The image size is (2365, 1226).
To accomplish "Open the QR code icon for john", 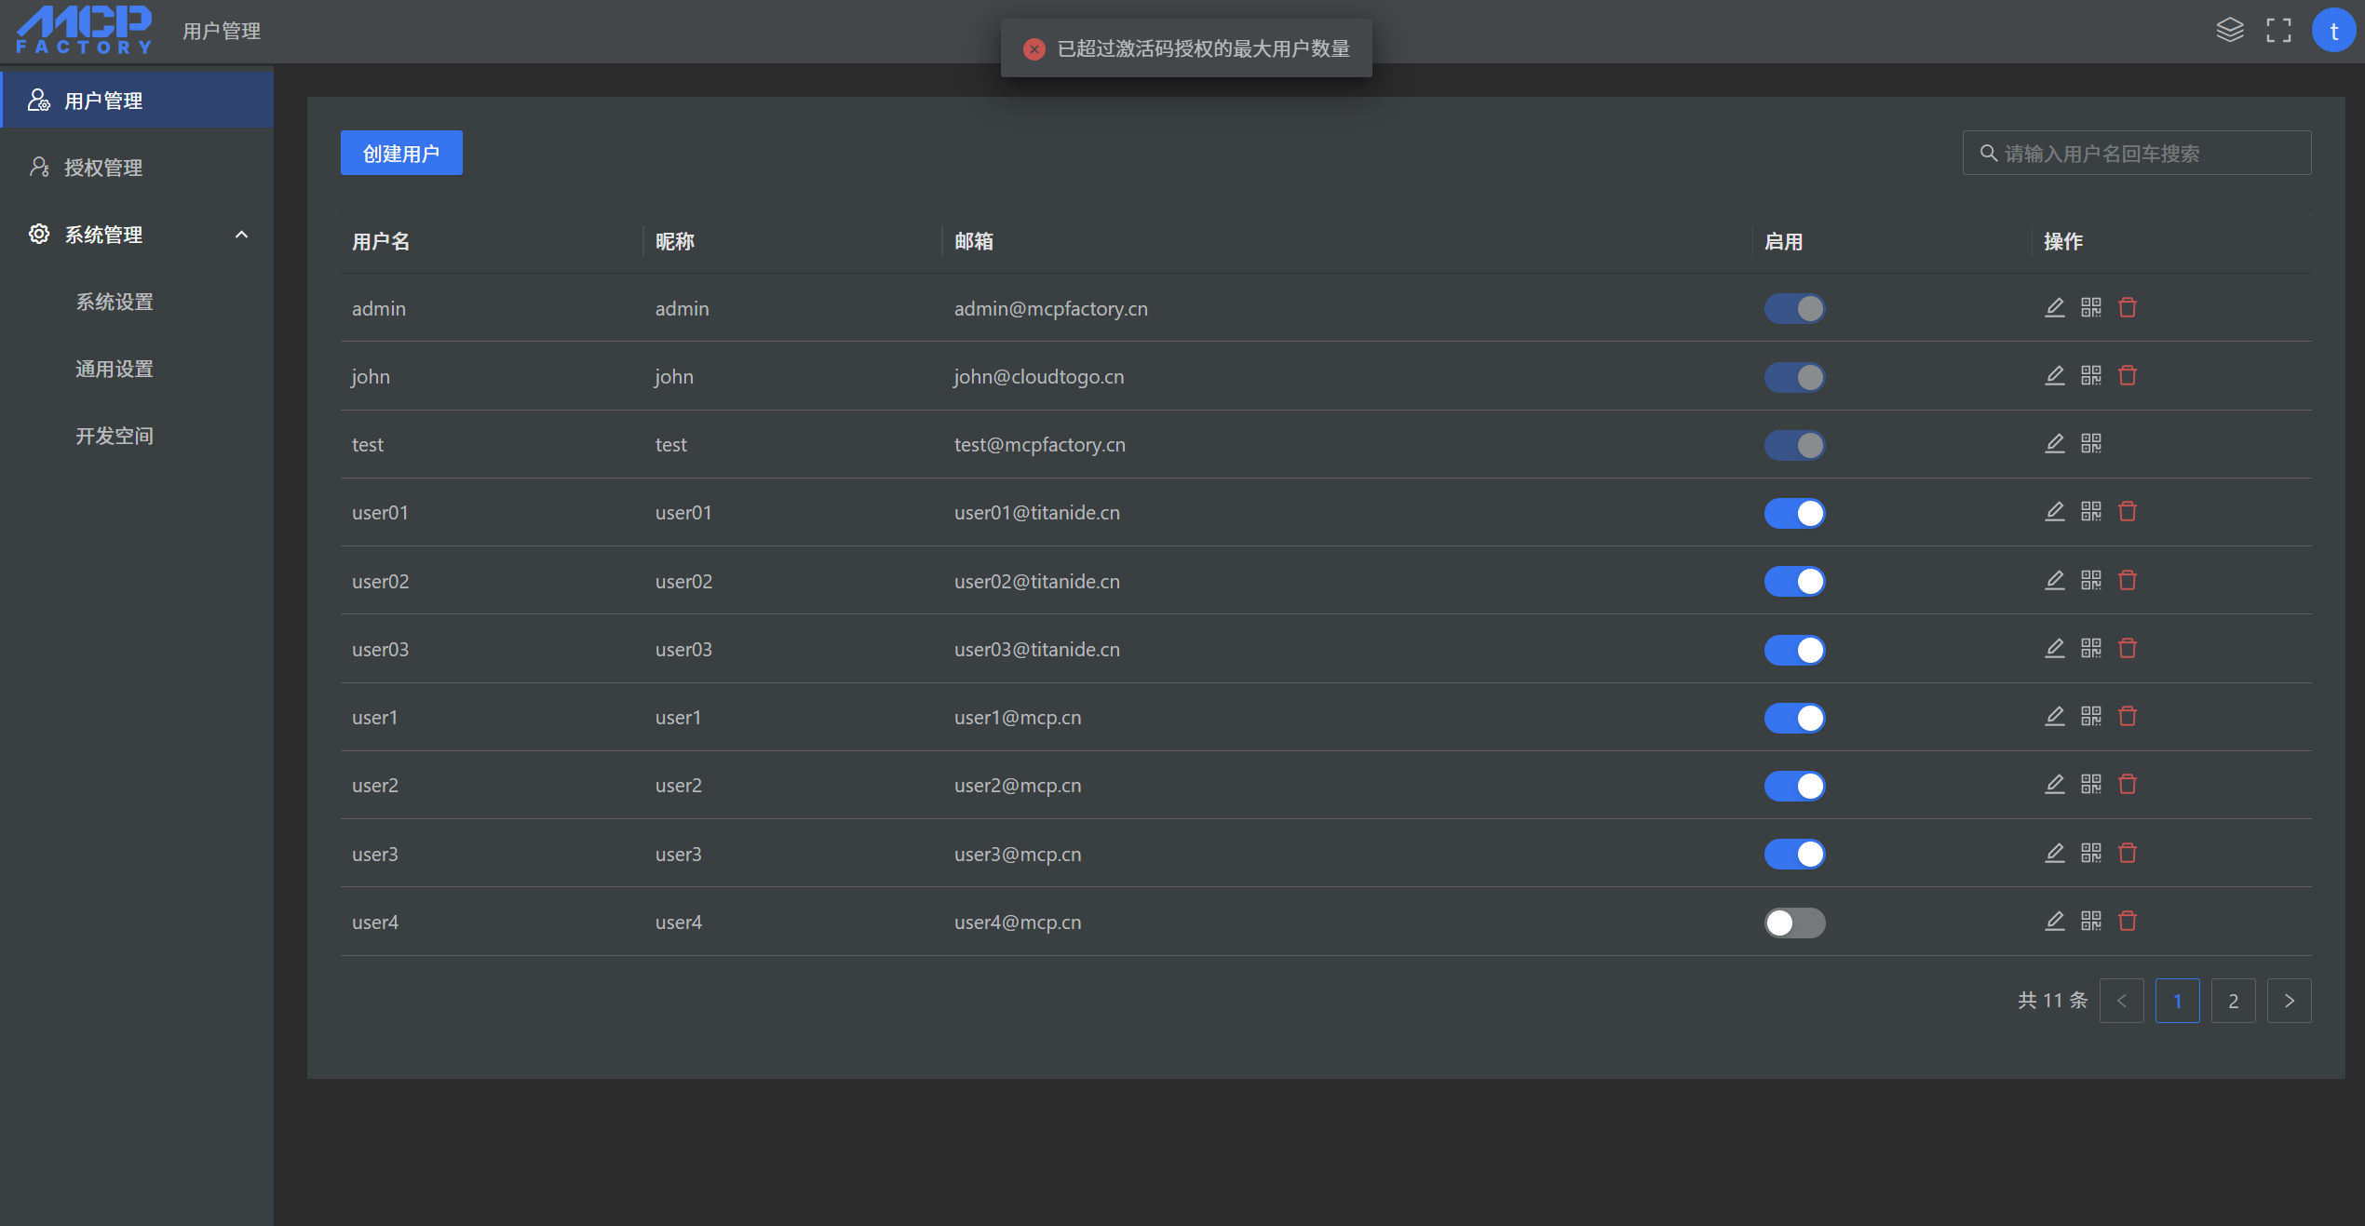I will pyautogui.click(x=2090, y=375).
